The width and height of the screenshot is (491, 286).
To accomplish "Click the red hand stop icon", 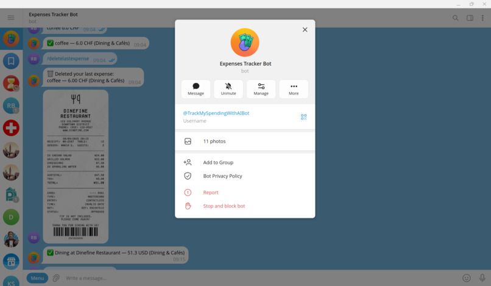I will (x=188, y=206).
